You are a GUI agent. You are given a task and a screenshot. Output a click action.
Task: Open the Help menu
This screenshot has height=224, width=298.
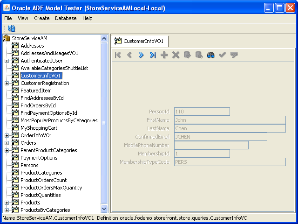coord(88,18)
